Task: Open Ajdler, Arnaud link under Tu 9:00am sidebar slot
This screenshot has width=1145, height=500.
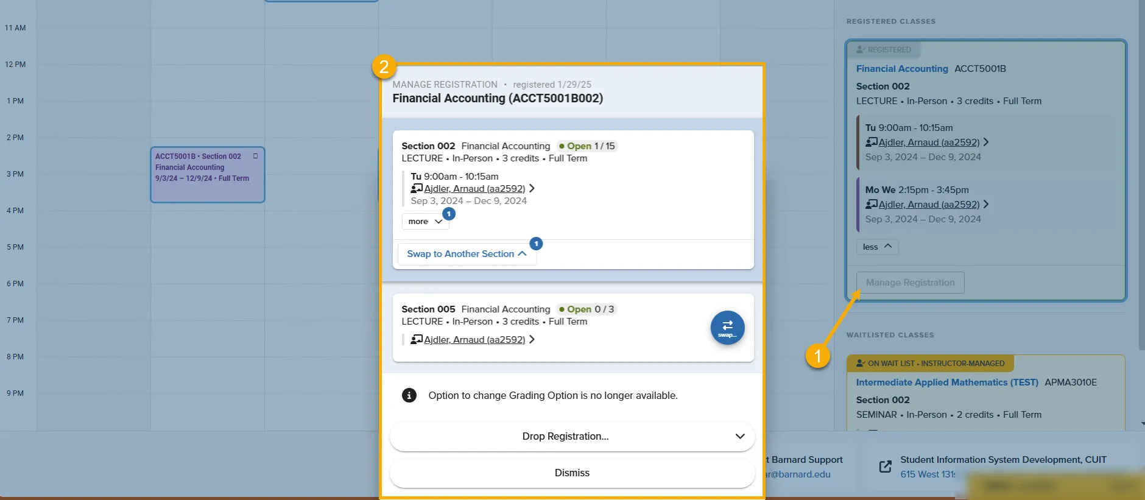Action: [x=929, y=143]
